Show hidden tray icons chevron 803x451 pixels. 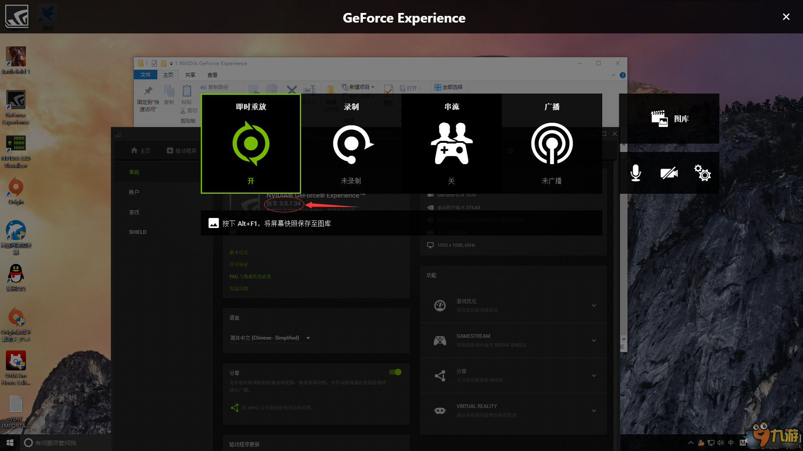pyautogui.click(x=691, y=443)
